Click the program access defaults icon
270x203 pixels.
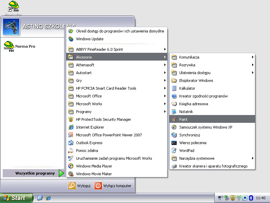pyautogui.click(x=71, y=31)
